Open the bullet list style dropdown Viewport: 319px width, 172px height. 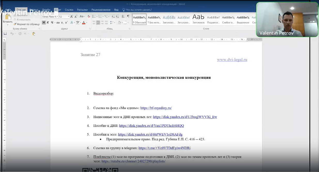click(97, 16)
